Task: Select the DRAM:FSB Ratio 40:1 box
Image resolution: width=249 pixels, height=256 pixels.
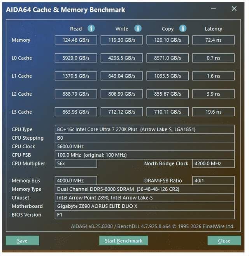Action: click(x=213, y=181)
